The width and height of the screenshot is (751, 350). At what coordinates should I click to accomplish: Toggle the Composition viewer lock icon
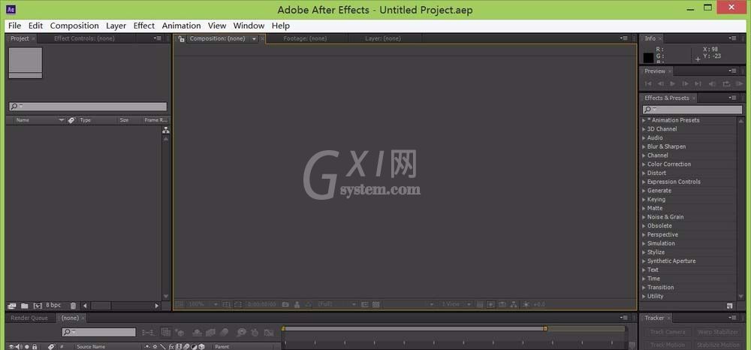pos(181,39)
